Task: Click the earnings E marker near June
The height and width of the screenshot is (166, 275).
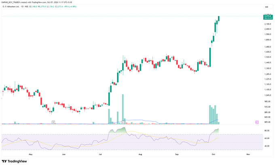Action: coord(53,122)
